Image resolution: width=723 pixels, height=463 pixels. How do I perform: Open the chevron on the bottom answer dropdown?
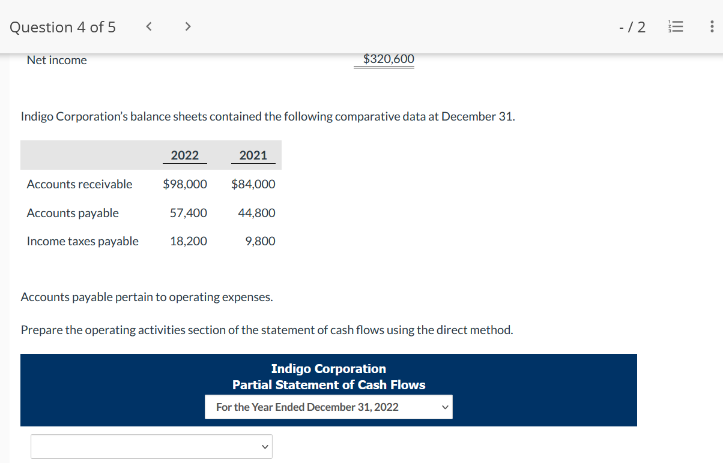click(x=264, y=446)
